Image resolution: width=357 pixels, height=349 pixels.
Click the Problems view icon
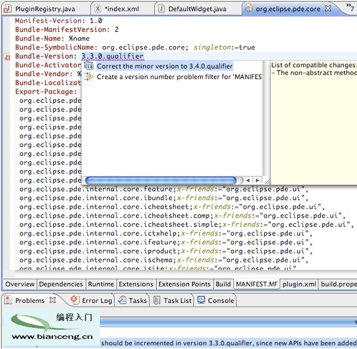8,300
